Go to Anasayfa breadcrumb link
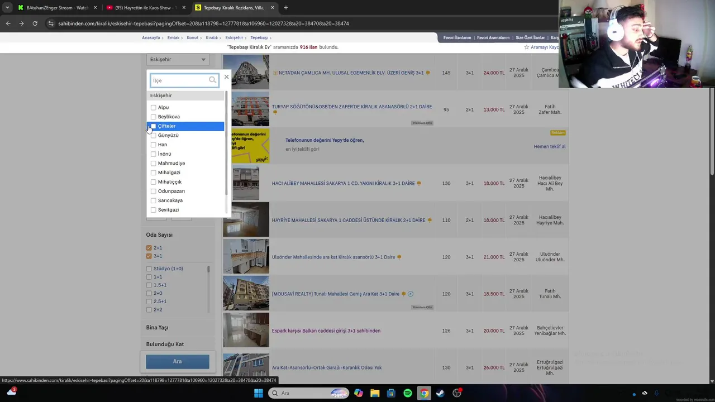The width and height of the screenshot is (715, 402). (151, 38)
